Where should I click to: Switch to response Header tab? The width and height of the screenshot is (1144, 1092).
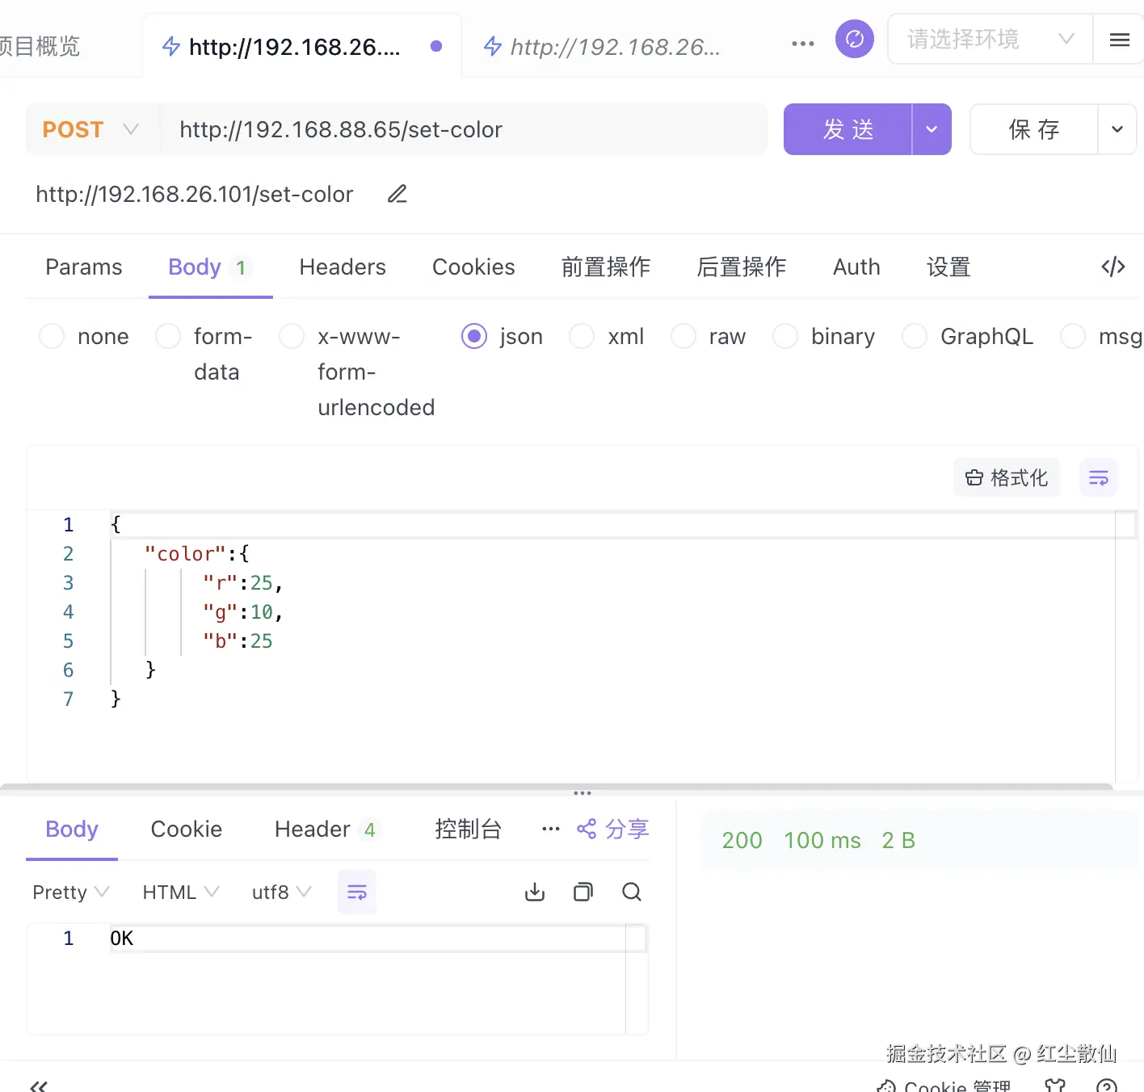click(327, 829)
